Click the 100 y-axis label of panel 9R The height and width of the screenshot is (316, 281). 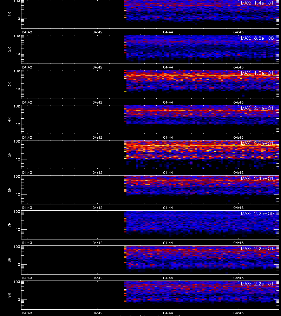[x=17, y=282]
